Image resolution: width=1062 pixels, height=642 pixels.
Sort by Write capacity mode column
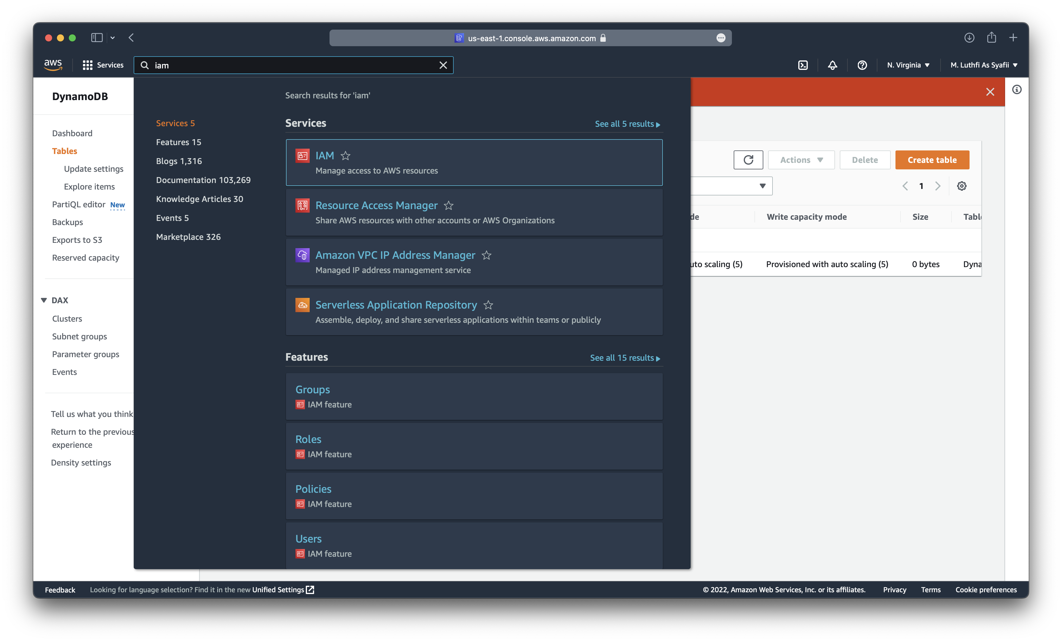(x=806, y=217)
